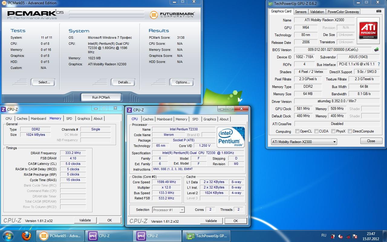Switch to the second CPU-Z taskbar button
This screenshot has height=242, width=387.
point(157,236)
